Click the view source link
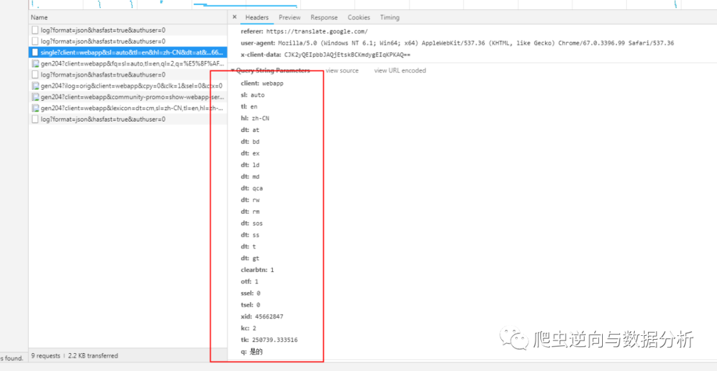Screen dimensions: 717x371 [x=342, y=70]
